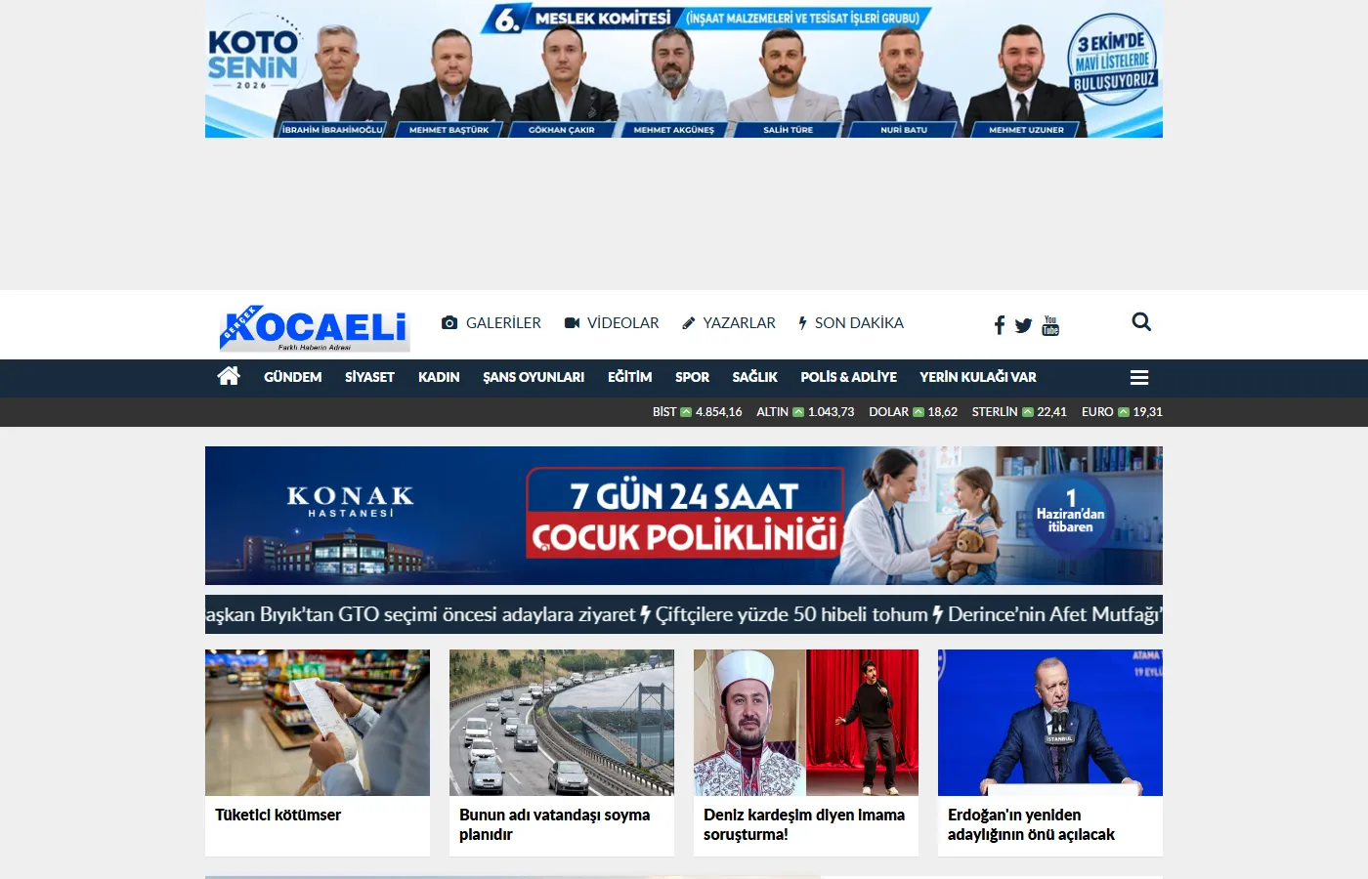Open the hamburger menu icon
This screenshot has width=1368, height=879.
(1139, 377)
